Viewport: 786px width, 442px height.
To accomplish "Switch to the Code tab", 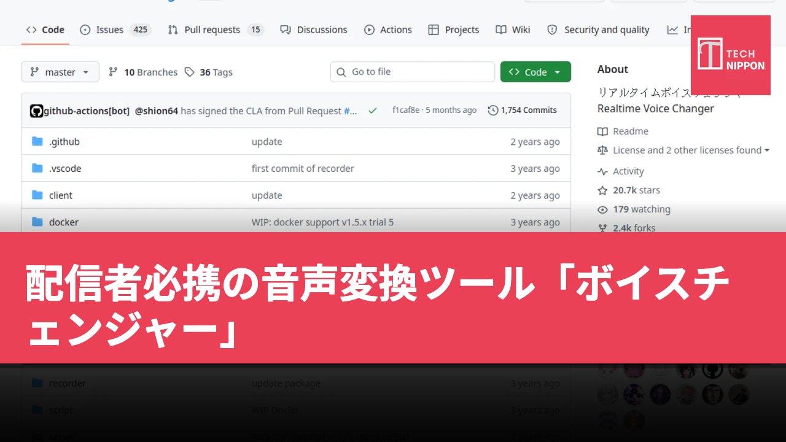I will point(45,29).
